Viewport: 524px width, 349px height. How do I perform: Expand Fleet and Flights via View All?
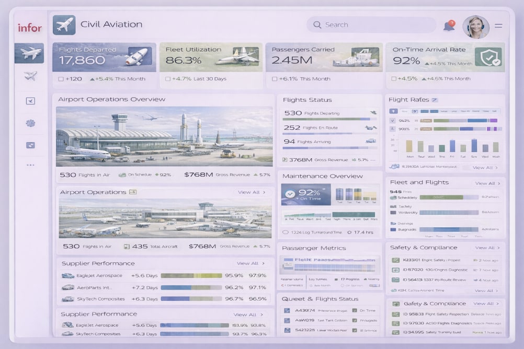point(487,183)
